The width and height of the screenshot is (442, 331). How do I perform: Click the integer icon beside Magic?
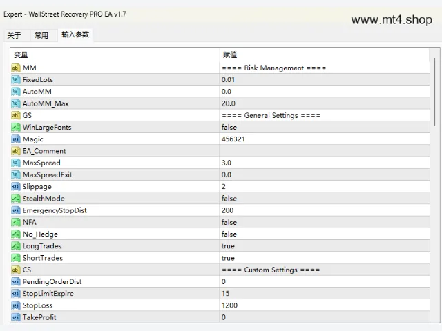[16, 139]
